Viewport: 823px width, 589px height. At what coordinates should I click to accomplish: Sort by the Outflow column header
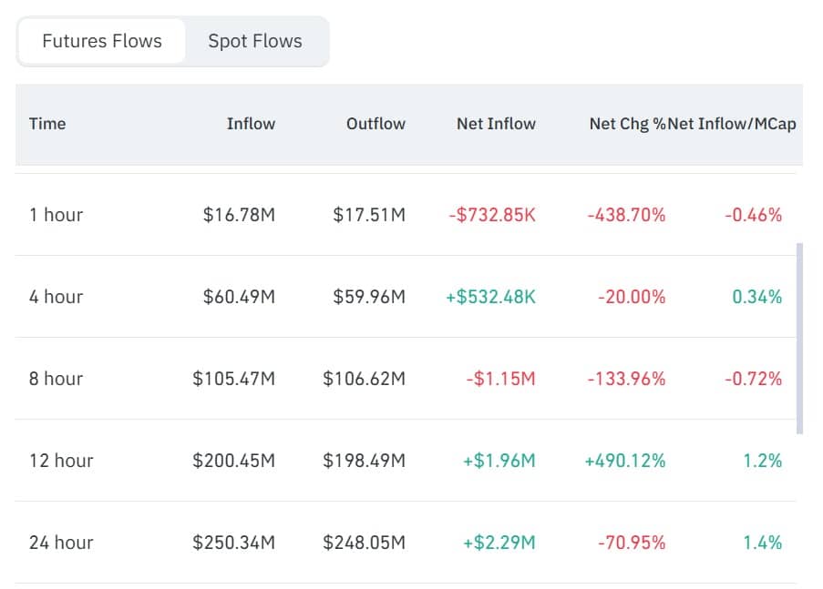click(375, 124)
